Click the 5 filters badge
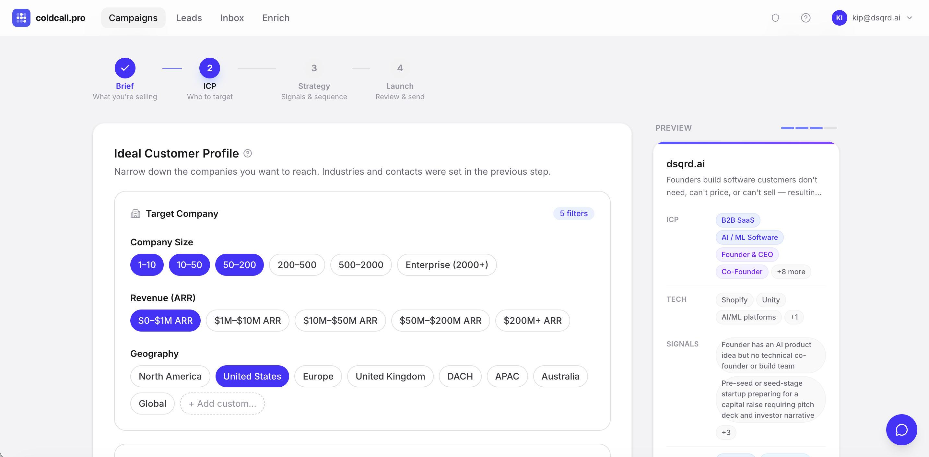 pyautogui.click(x=573, y=214)
